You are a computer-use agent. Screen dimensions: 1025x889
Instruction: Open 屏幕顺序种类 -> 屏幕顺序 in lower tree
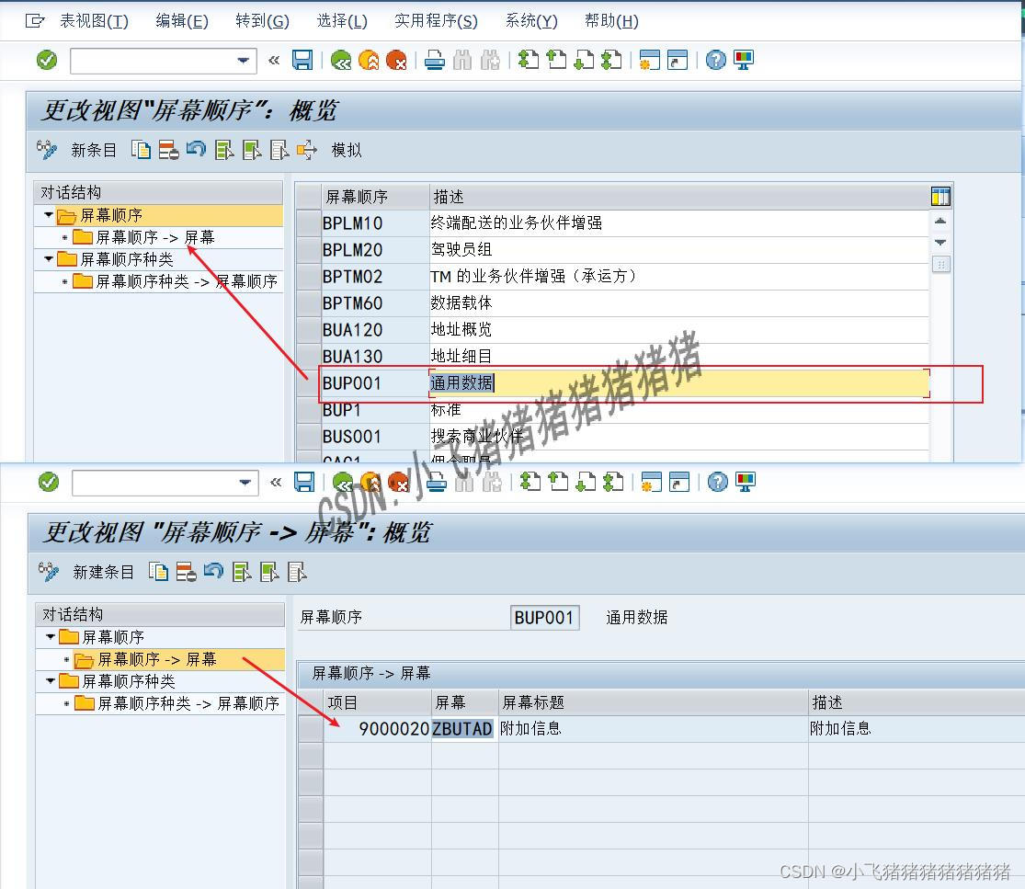[x=188, y=703]
